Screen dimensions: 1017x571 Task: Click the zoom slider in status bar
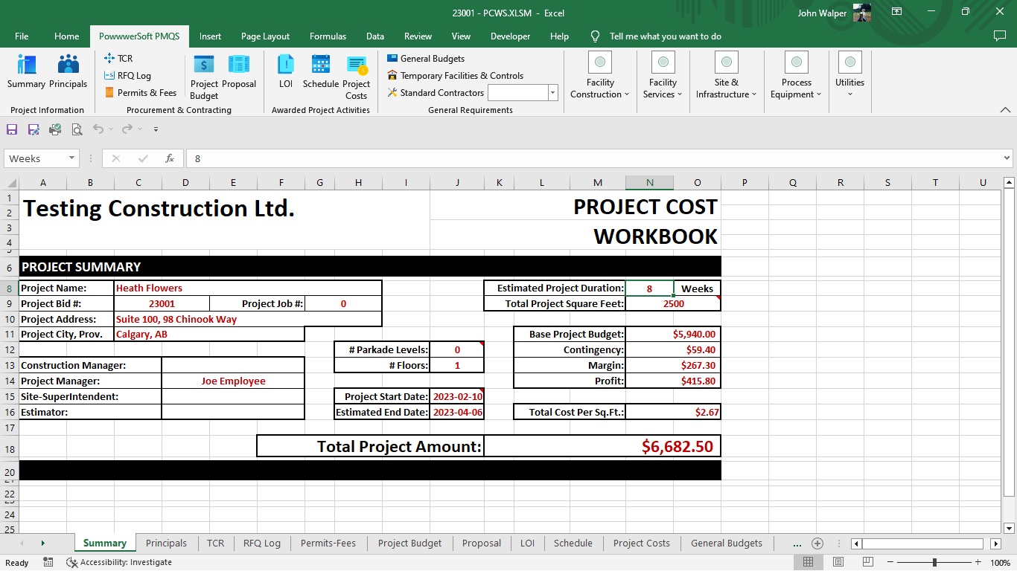pos(934,563)
